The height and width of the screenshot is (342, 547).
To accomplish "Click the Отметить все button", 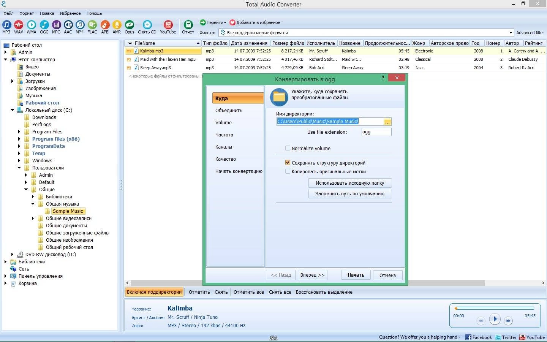I will tap(248, 292).
